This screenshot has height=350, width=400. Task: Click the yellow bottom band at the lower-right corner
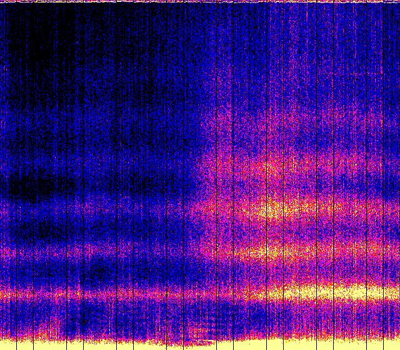pos(387,345)
